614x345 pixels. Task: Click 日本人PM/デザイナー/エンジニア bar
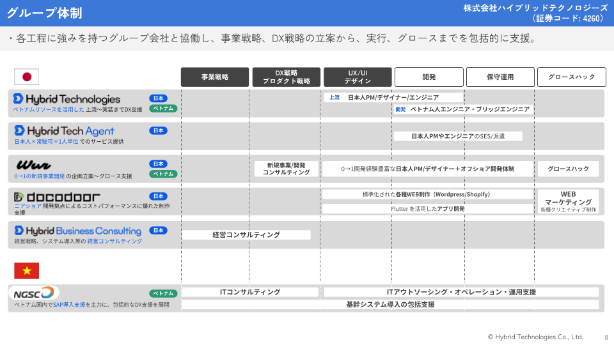pyautogui.click(x=393, y=97)
